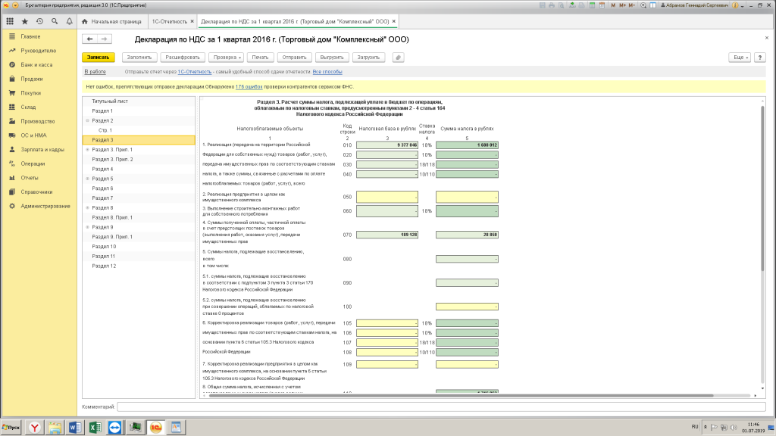Image resolution: width=776 pixels, height=436 pixels.
Task: Launch Yandex browser from taskbar
Action: click(x=35, y=427)
